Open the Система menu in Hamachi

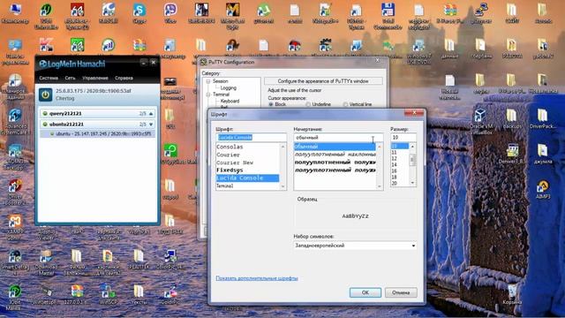coord(49,78)
